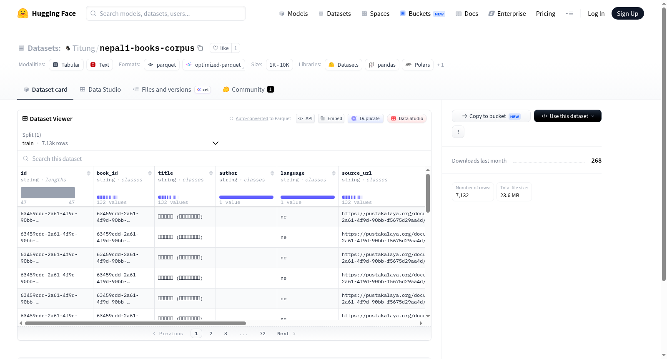The image size is (667, 359).
Task: Focus the Search this dataset field
Action: pyautogui.click(x=224, y=158)
